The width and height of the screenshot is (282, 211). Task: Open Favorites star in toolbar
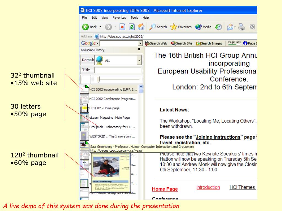click(181, 27)
